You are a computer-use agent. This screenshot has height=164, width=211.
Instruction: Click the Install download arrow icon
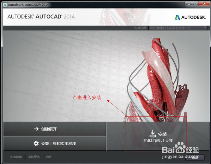153,133
